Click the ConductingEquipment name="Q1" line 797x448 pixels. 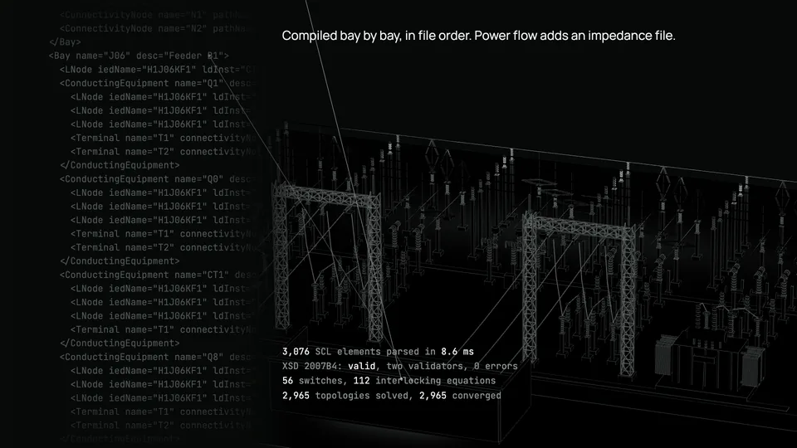[x=157, y=83]
